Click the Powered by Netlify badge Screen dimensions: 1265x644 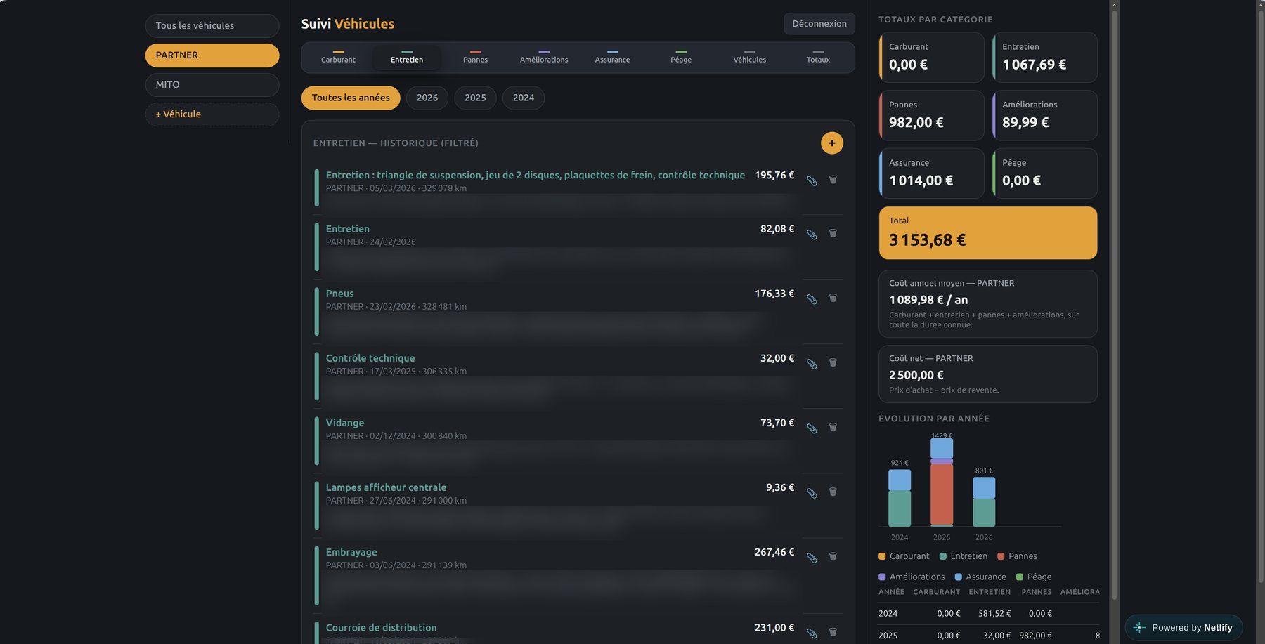coord(1184,627)
